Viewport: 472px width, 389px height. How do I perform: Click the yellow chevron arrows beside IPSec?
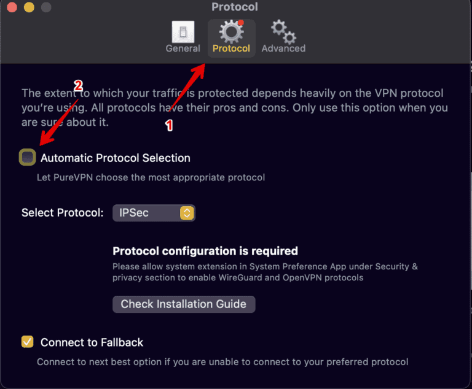(187, 213)
